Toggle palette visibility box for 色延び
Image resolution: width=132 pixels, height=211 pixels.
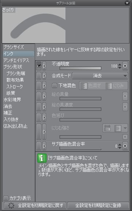(x=39, y=117)
